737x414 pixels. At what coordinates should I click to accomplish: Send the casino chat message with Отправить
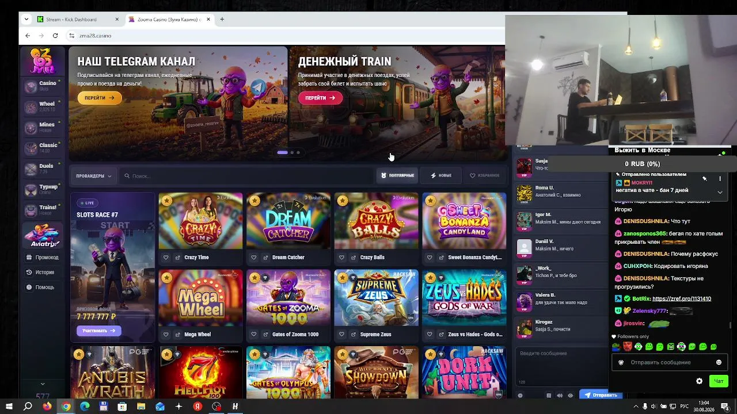[x=601, y=395]
